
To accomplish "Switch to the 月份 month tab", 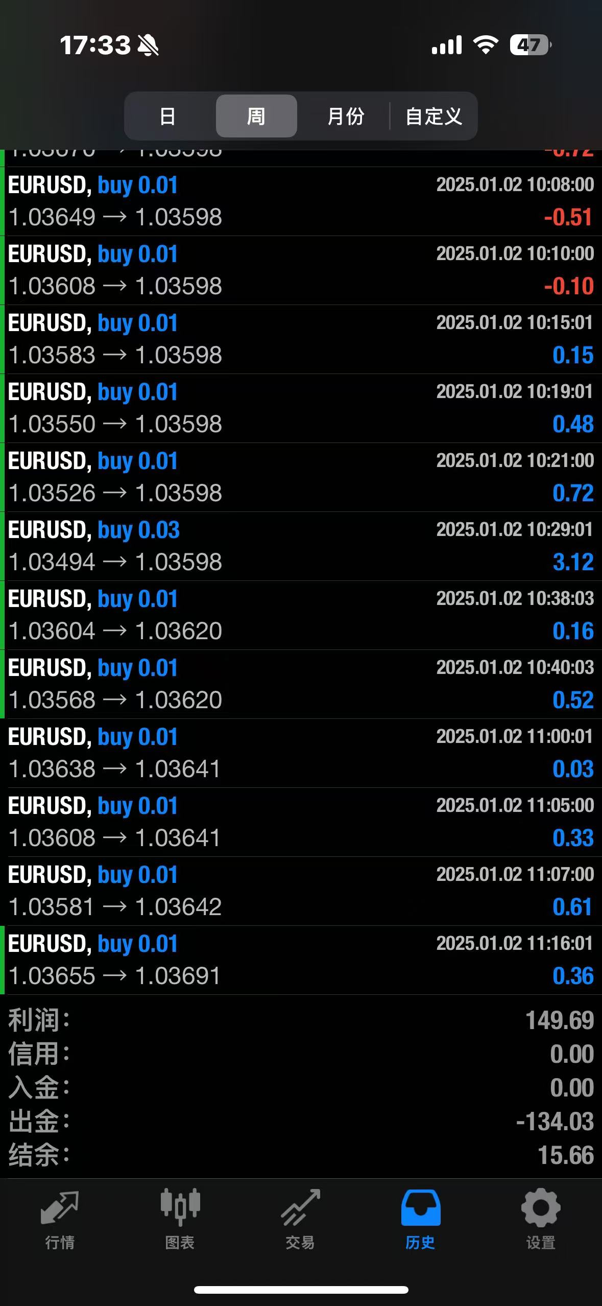I will 345,116.
